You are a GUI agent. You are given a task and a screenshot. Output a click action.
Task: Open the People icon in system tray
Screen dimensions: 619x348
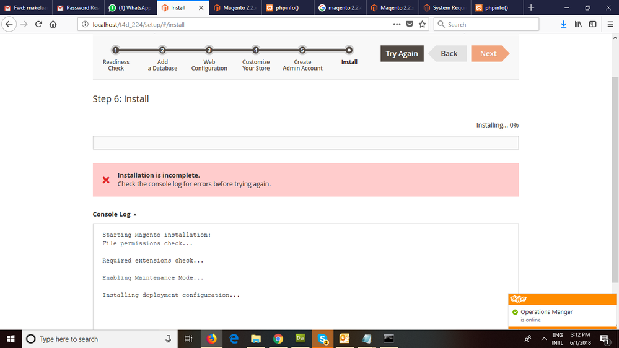pos(528,339)
